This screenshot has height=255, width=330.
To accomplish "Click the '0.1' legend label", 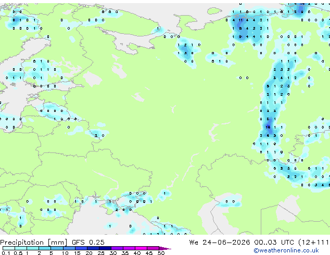I will [6, 253].
